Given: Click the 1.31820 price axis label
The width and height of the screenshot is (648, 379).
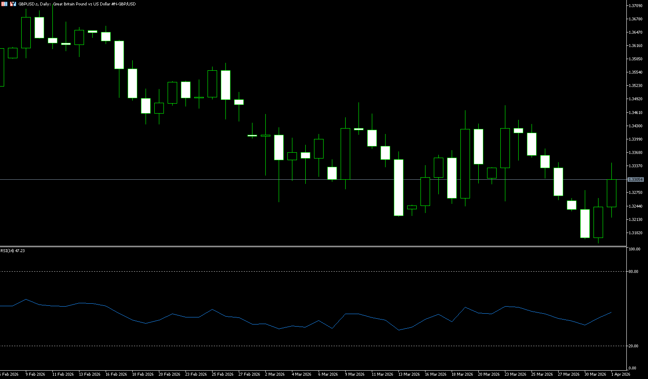Looking at the screenshot, I should click(635, 233).
